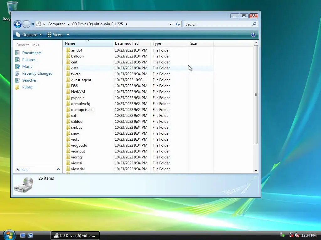Click guest-agent date modified cell
321x240 pixels.
tap(131, 80)
